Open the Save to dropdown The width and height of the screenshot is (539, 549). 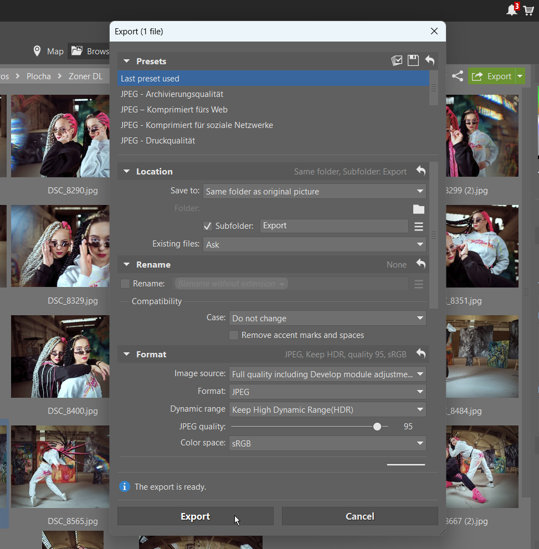(x=314, y=192)
